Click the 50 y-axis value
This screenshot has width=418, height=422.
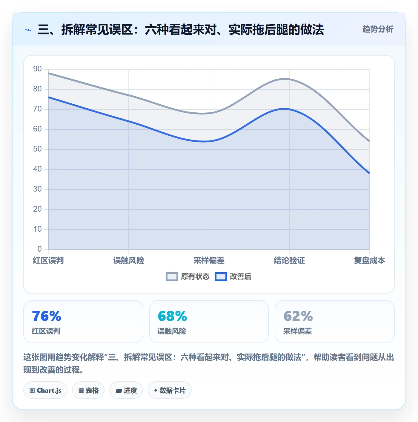coord(37,149)
